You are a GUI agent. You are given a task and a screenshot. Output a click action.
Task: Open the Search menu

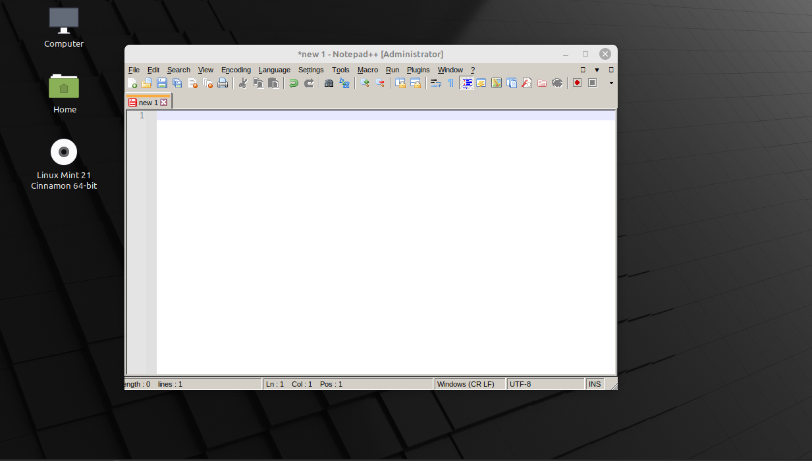pos(178,70)
